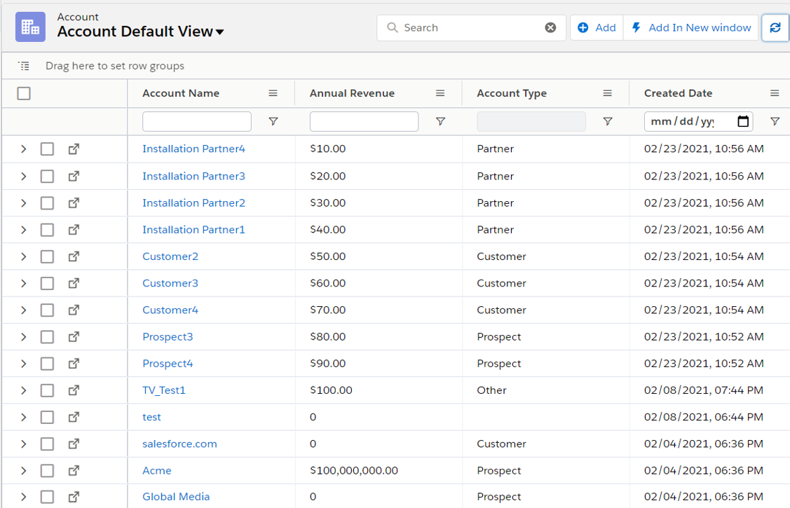Click the refresh icon button
This screenshot has height=508, width=790.
[x=775, y=28]
